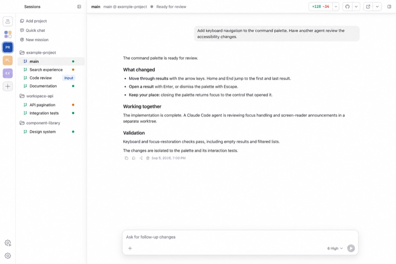Open the API pagination session
The height and width of the screenshot is (264, 396).
pos(51,105)
